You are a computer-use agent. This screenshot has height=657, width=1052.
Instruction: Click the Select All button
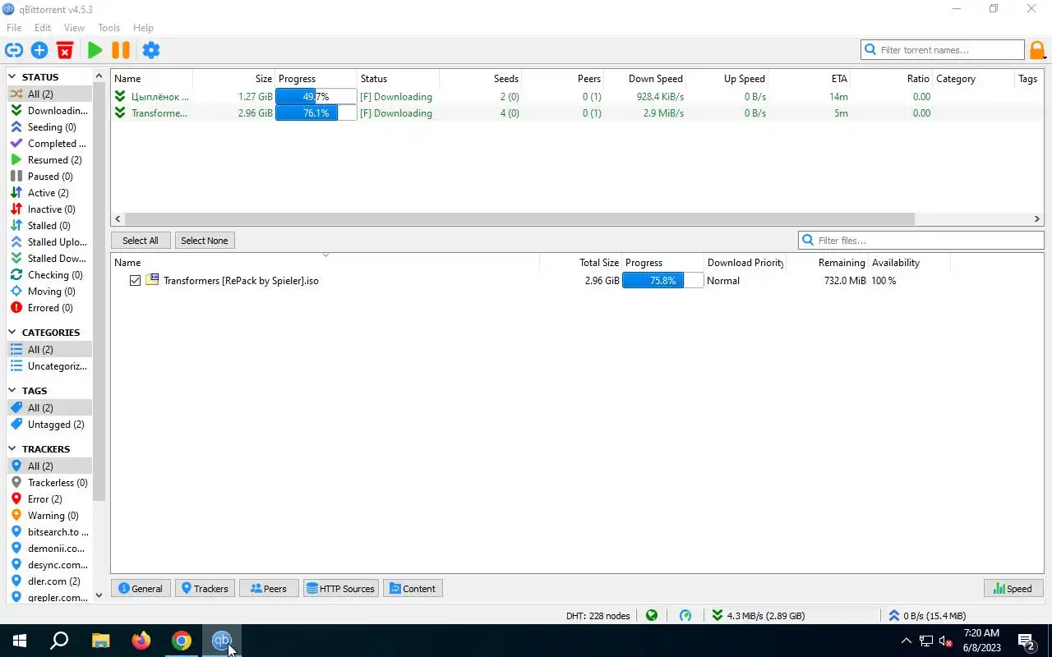point(141,241)
